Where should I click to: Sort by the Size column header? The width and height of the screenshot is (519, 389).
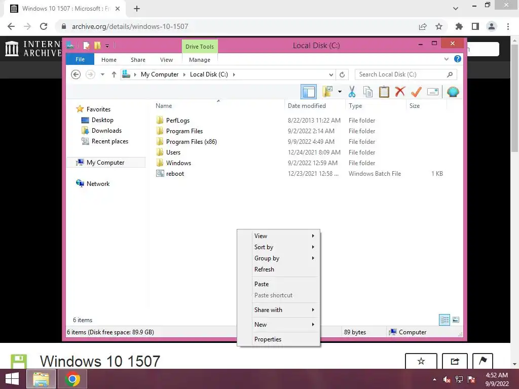click(x=427, y=106)
